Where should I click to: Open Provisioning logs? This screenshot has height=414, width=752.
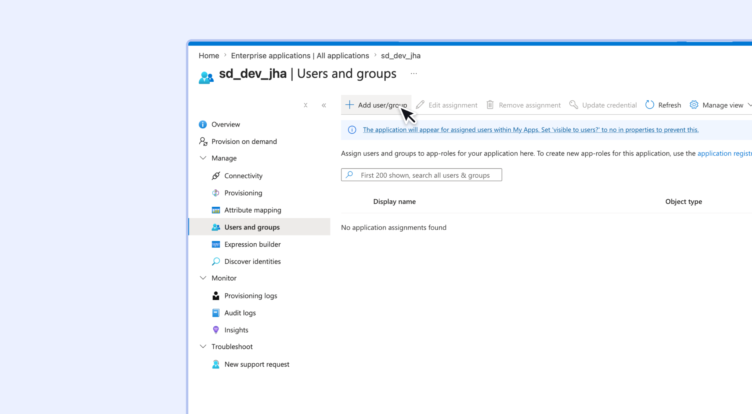click(251, 296)
